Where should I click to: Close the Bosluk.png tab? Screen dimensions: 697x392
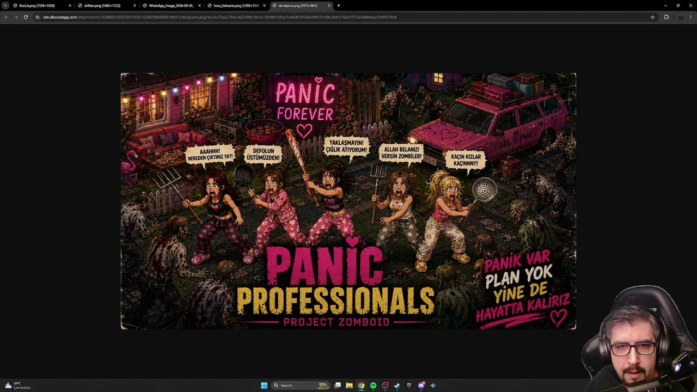pos(70,5)
